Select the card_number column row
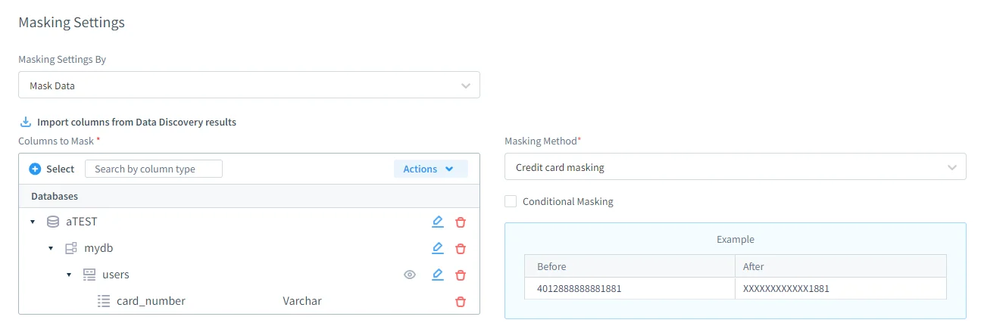This screenshot has width=984, height=326. click(x=151, y=301)
